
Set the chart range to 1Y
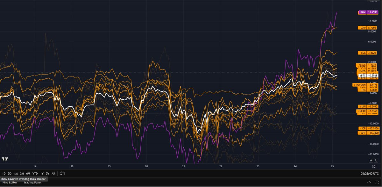(42, 173)
